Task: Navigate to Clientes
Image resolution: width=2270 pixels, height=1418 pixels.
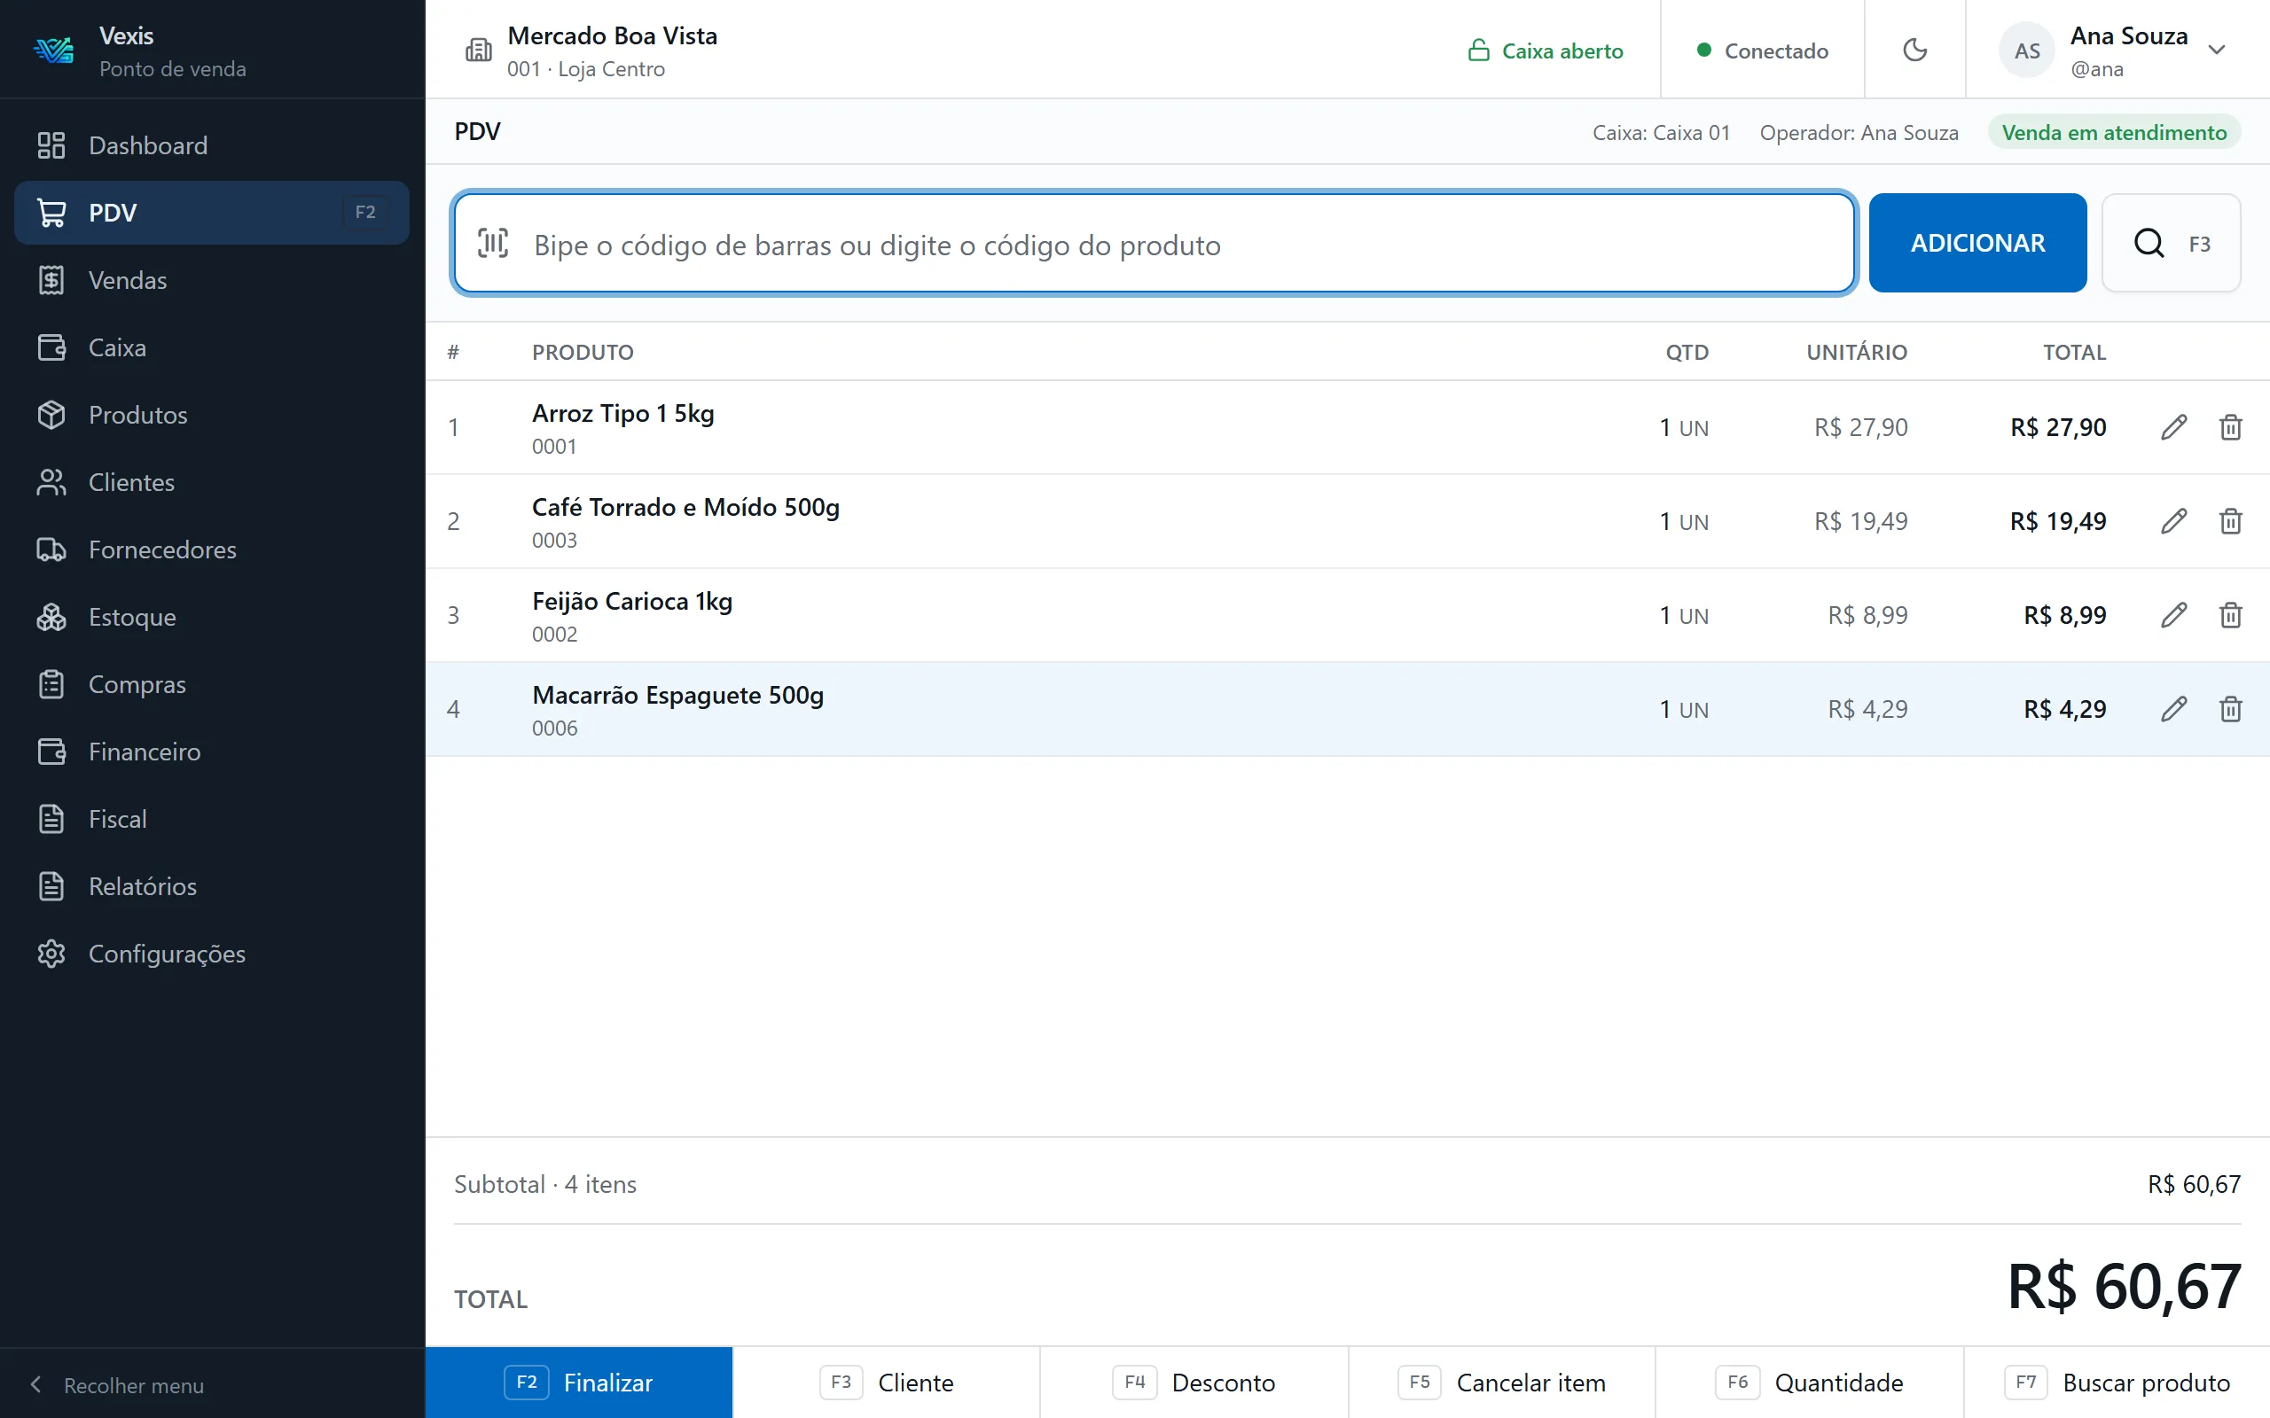Action: click(211, 482)
